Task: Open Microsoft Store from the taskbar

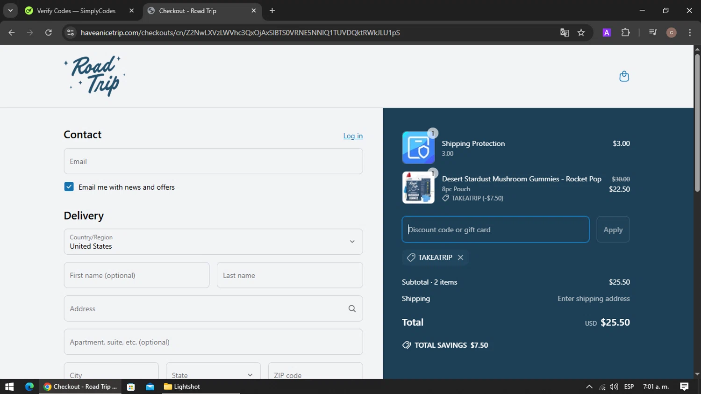Action: 131,387
